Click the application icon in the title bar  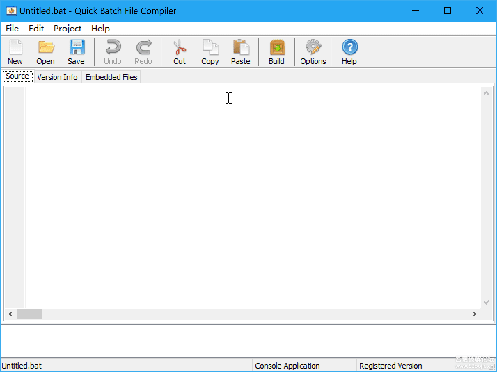coord(11,11)
